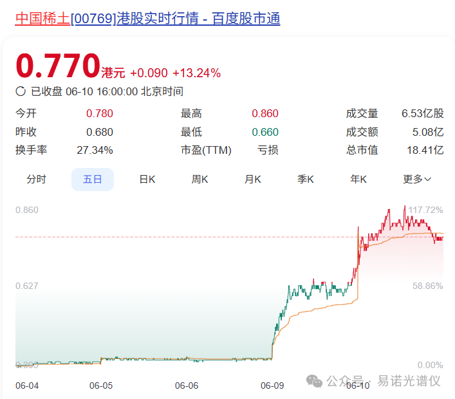This screenshot has height=399, width=455.
Task: Open the 周K weekly chart tab
Action: [200, 180]
